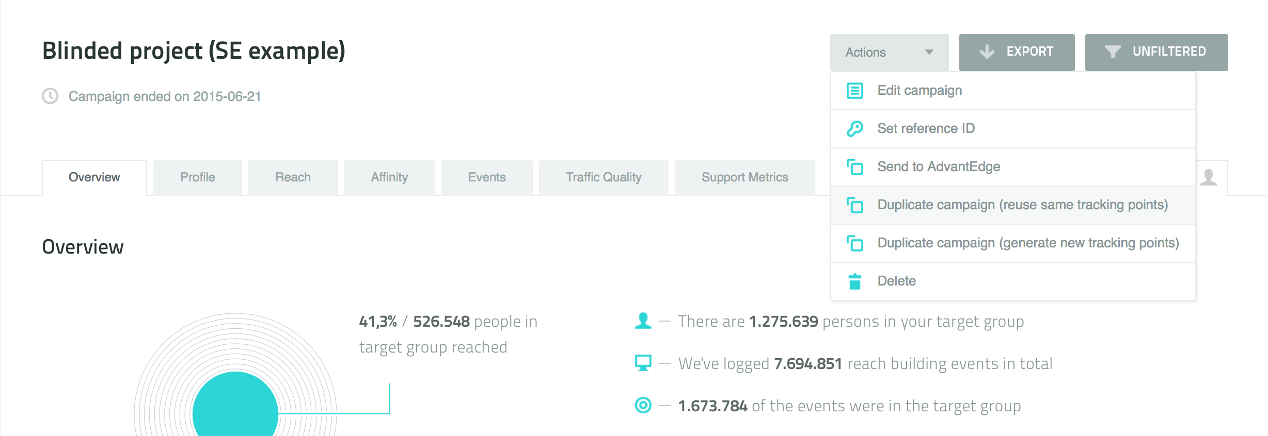Click copy icon beside generate new tracking points

855,243
